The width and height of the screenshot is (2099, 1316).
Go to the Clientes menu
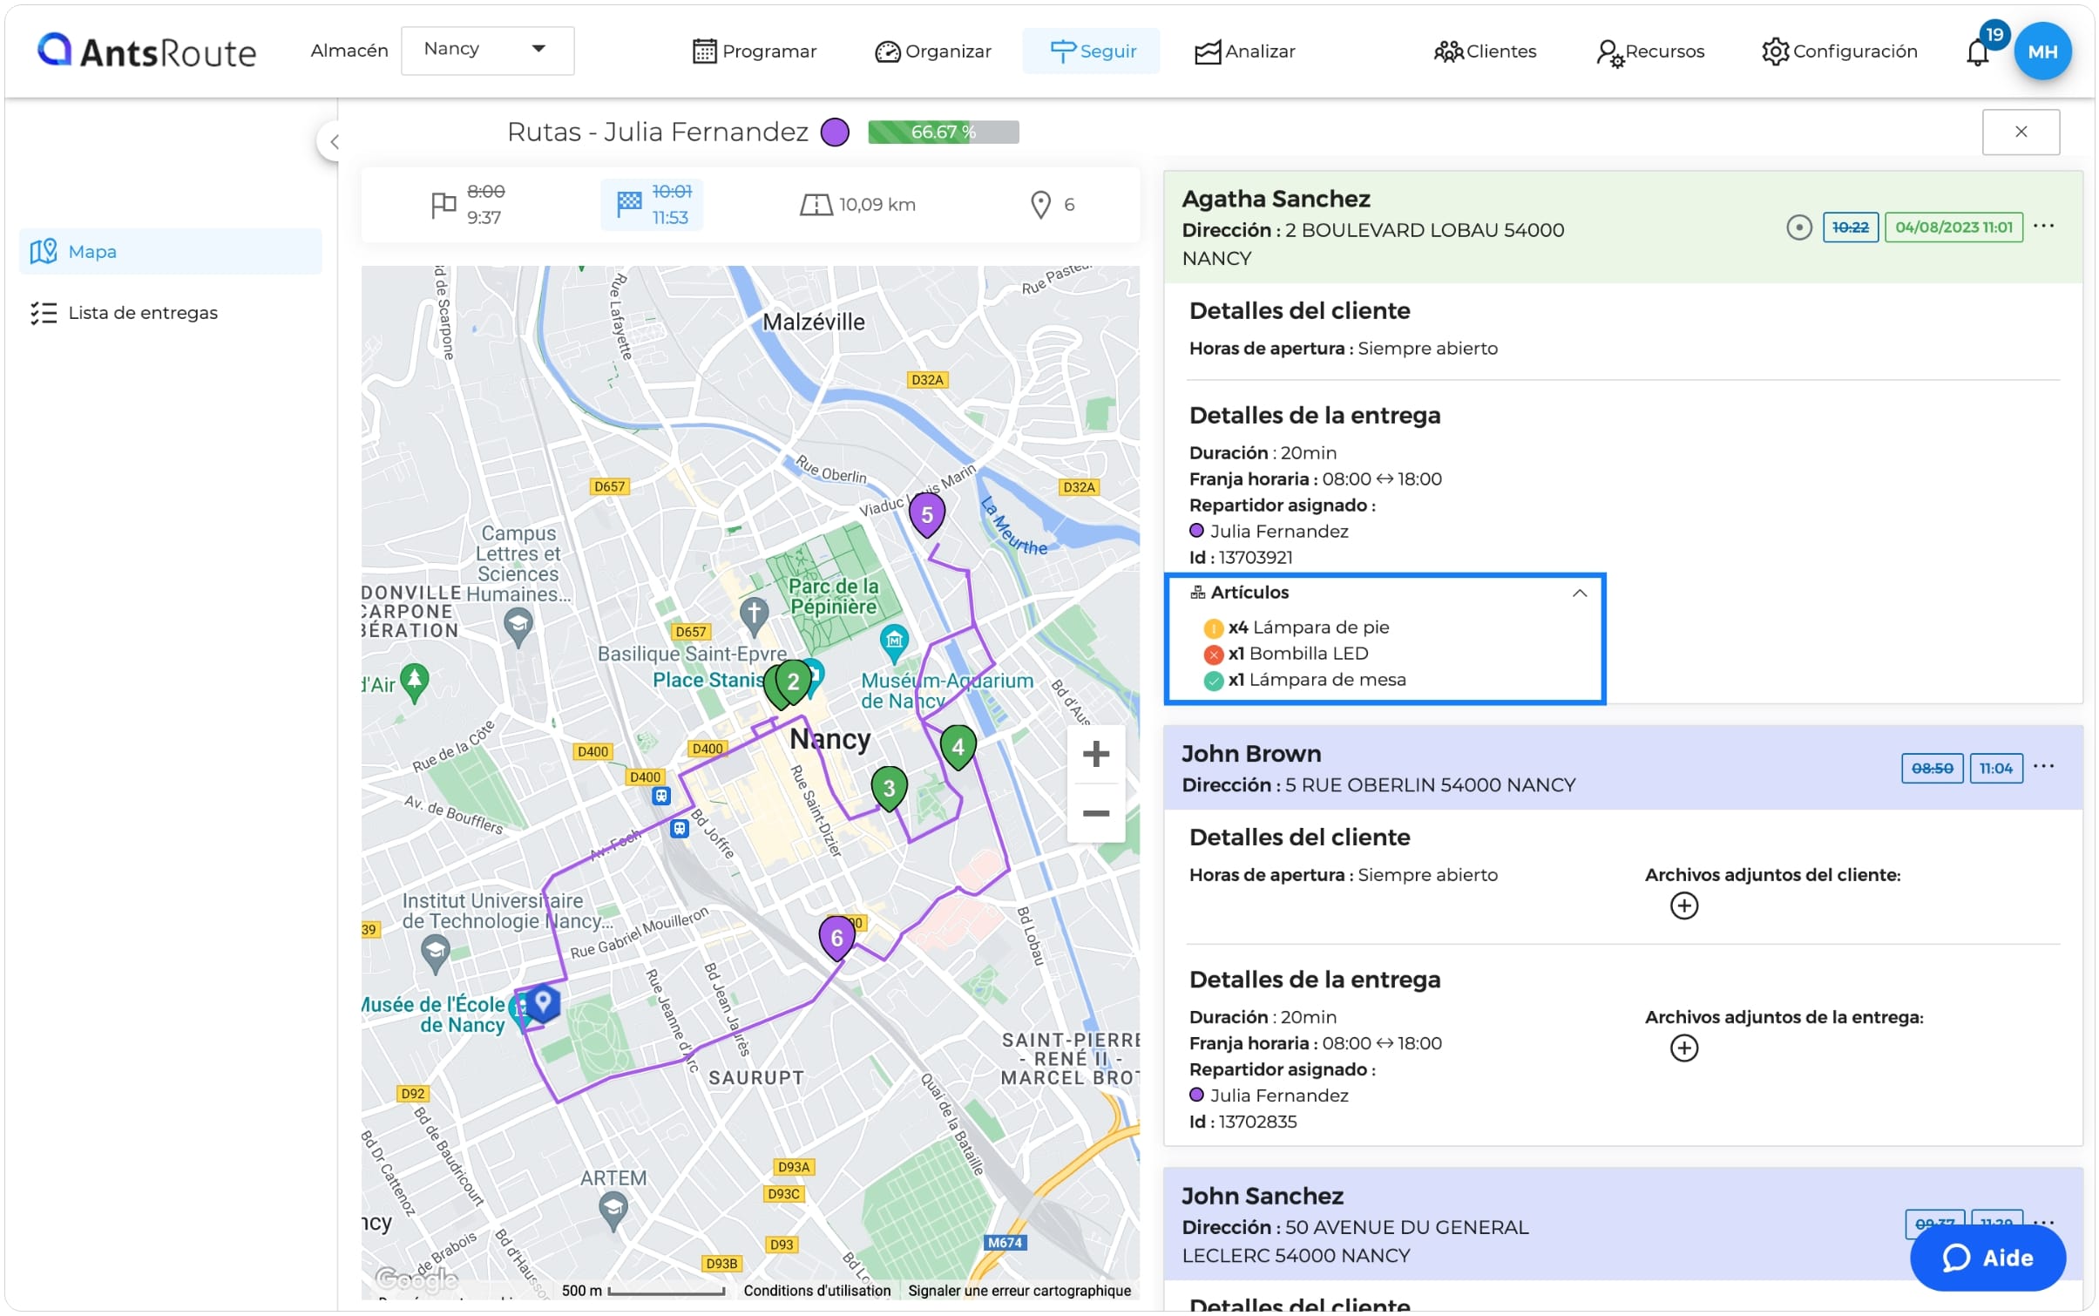(1485, 51)
